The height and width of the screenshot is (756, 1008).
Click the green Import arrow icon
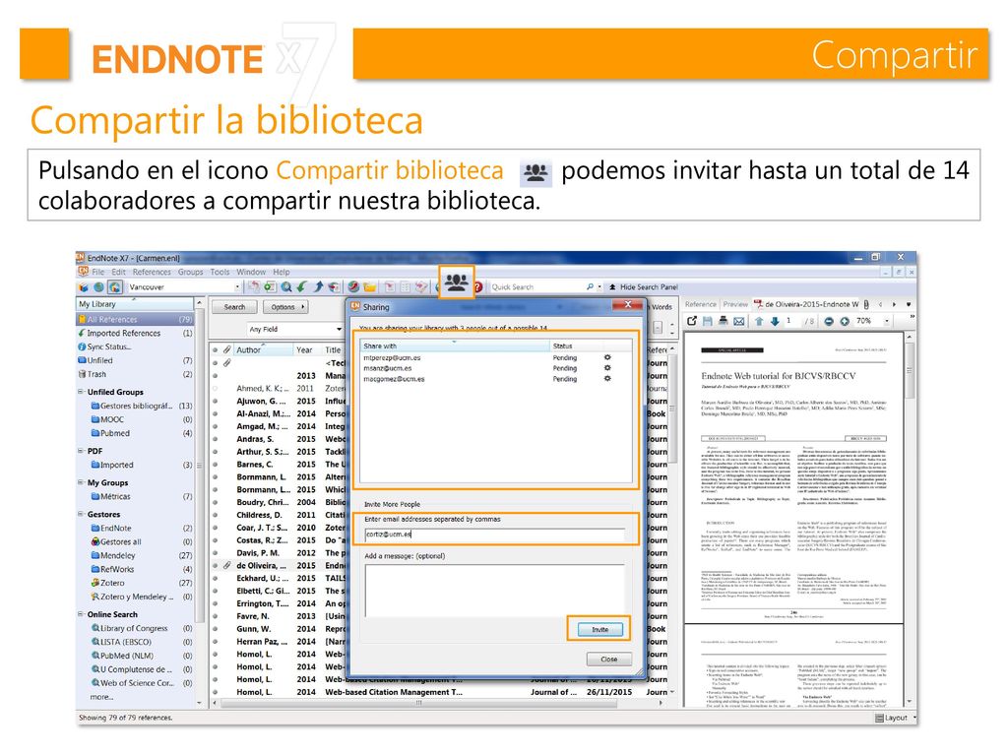point(301,287)
